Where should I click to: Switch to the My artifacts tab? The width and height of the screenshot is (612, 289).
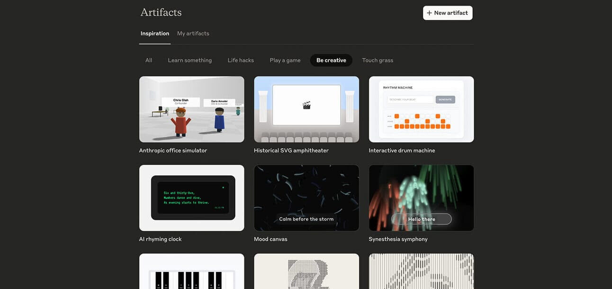click(x=193, y=34)
